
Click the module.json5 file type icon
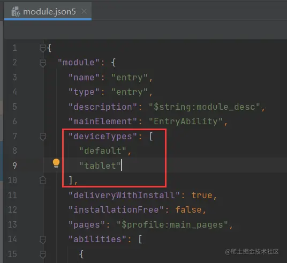16,12
